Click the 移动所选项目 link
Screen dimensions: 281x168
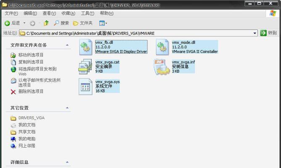point(31,55)
